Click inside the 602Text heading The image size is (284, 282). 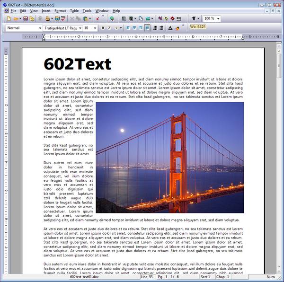[77, 64]
